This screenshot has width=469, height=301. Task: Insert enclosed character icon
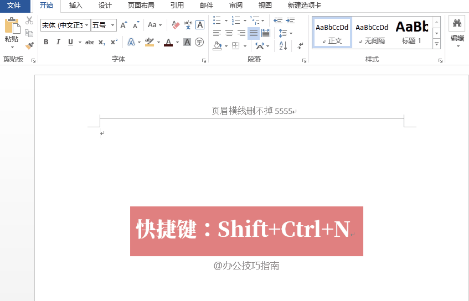click(x=199, y=42)
